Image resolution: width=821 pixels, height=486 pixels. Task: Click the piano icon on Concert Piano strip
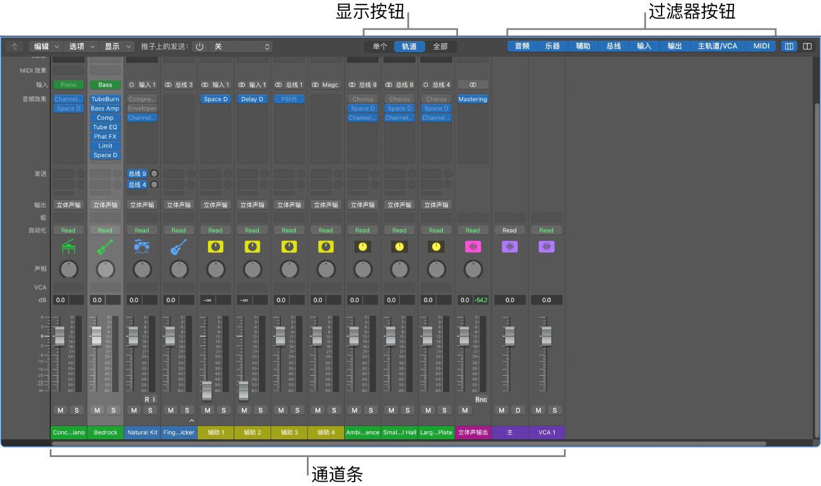point(68,247)
